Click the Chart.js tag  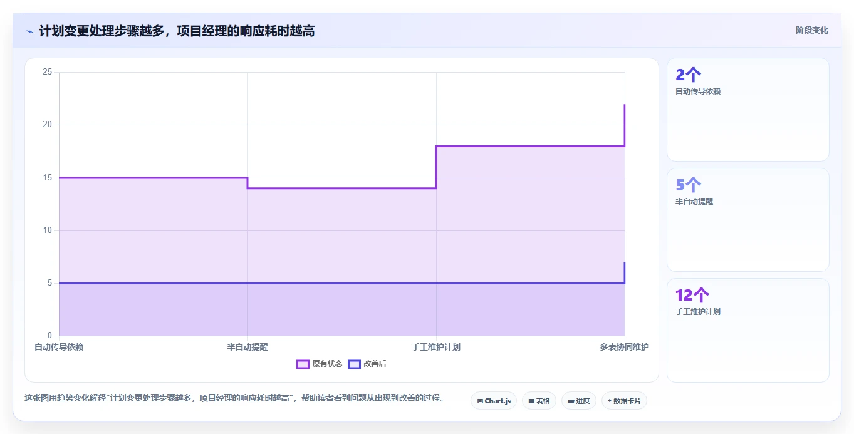click(494, 401)
